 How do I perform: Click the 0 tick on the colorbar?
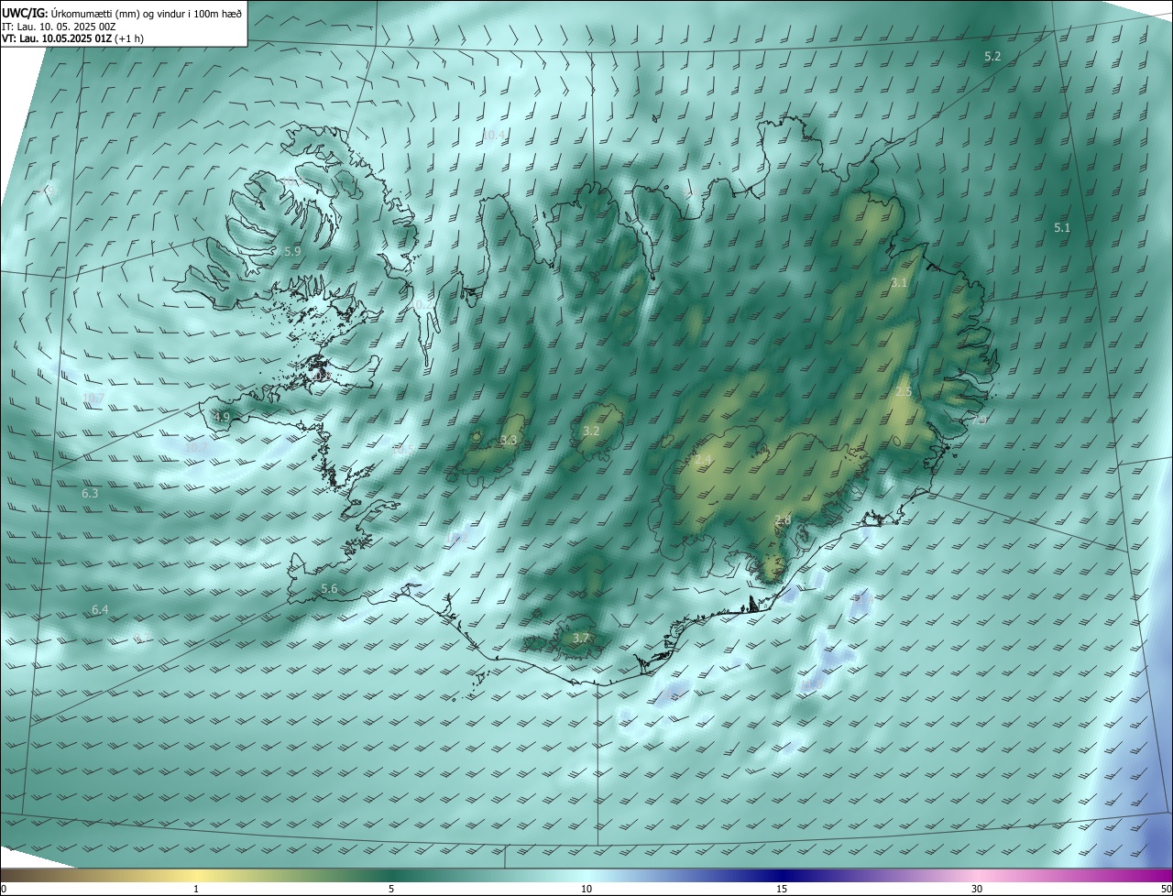[x=4, y=889]
